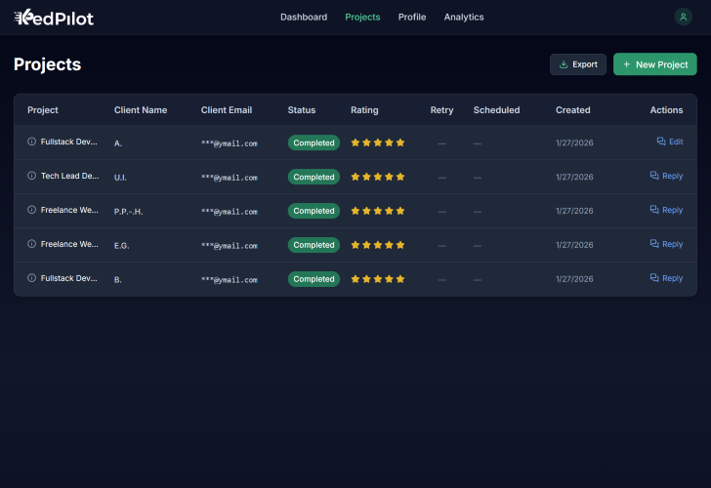Click Completed badge in client A. row
Viewport: 711px width, 488px height.
(314, 142)
